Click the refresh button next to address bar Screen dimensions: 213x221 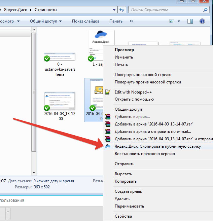(x=122, y=10)
